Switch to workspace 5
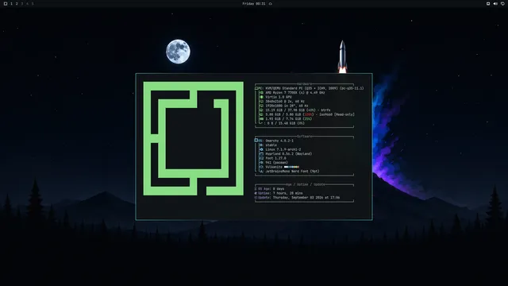 pyautogui.click(x=33, y=3)
